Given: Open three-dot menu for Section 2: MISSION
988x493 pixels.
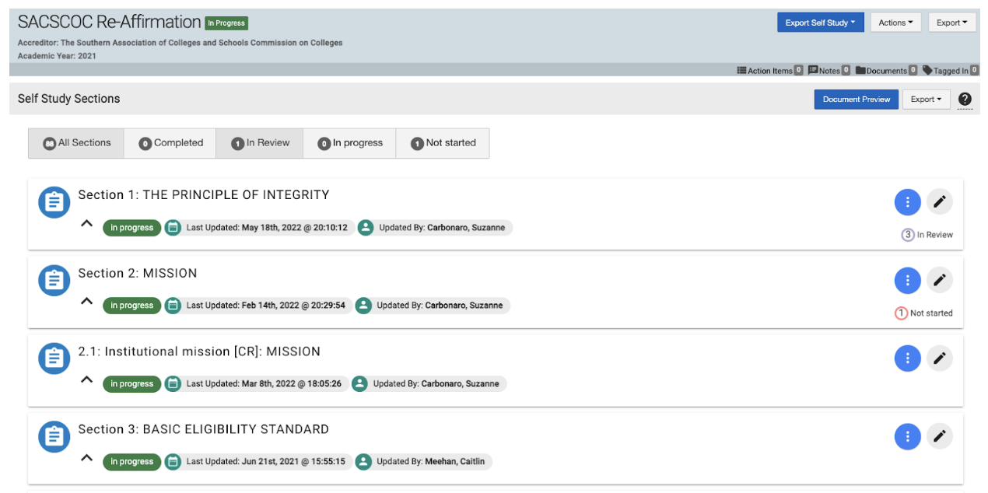Looking at the screenshot, I should click(x=907, y=280).
